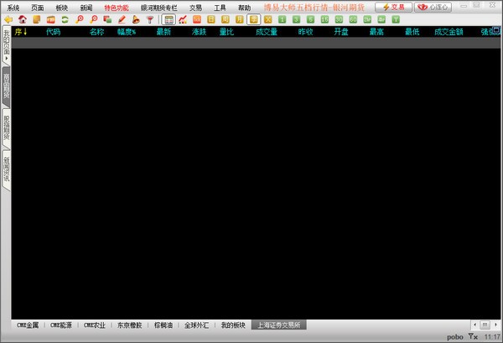Click the yellow X period icon
This screenshot has height=343, width=503.
coord(268,19)
